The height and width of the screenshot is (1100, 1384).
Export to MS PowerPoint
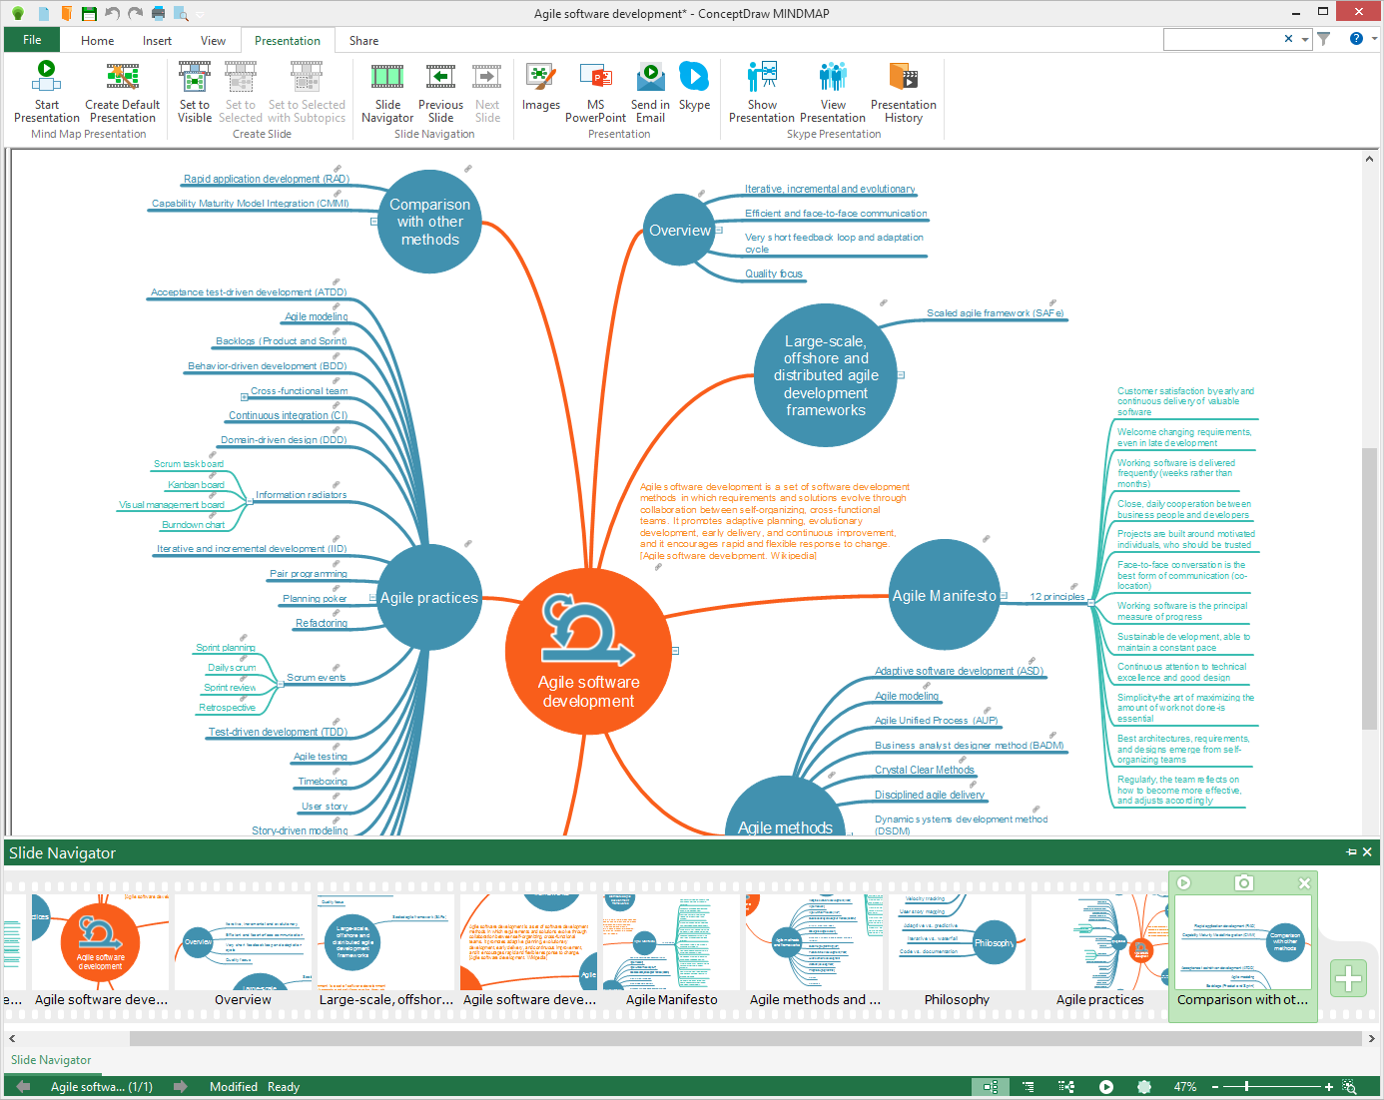[x=595, y=91]
